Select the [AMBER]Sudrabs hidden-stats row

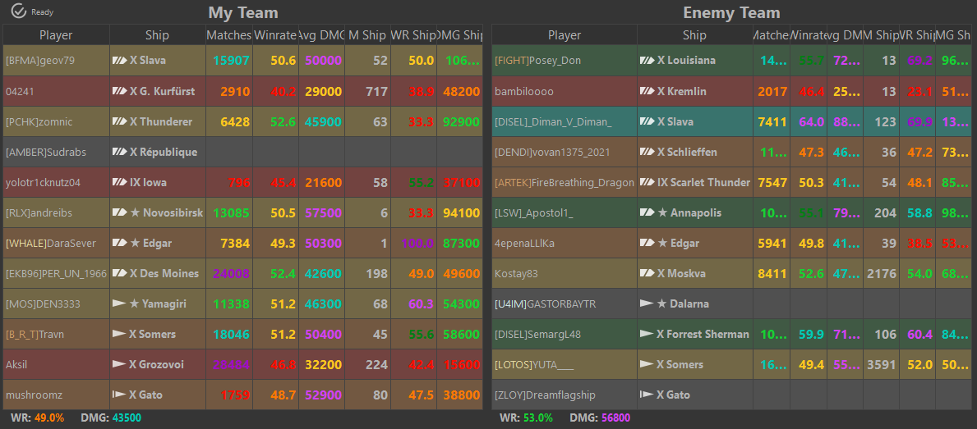pyautogui.click(x=44, y=152)
